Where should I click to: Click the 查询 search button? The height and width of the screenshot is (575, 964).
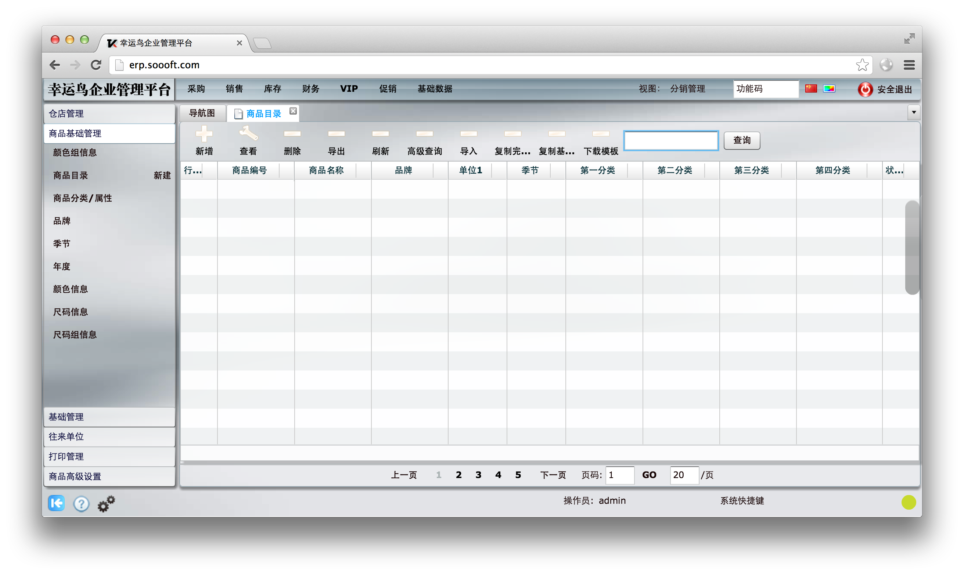pos(741,140)
